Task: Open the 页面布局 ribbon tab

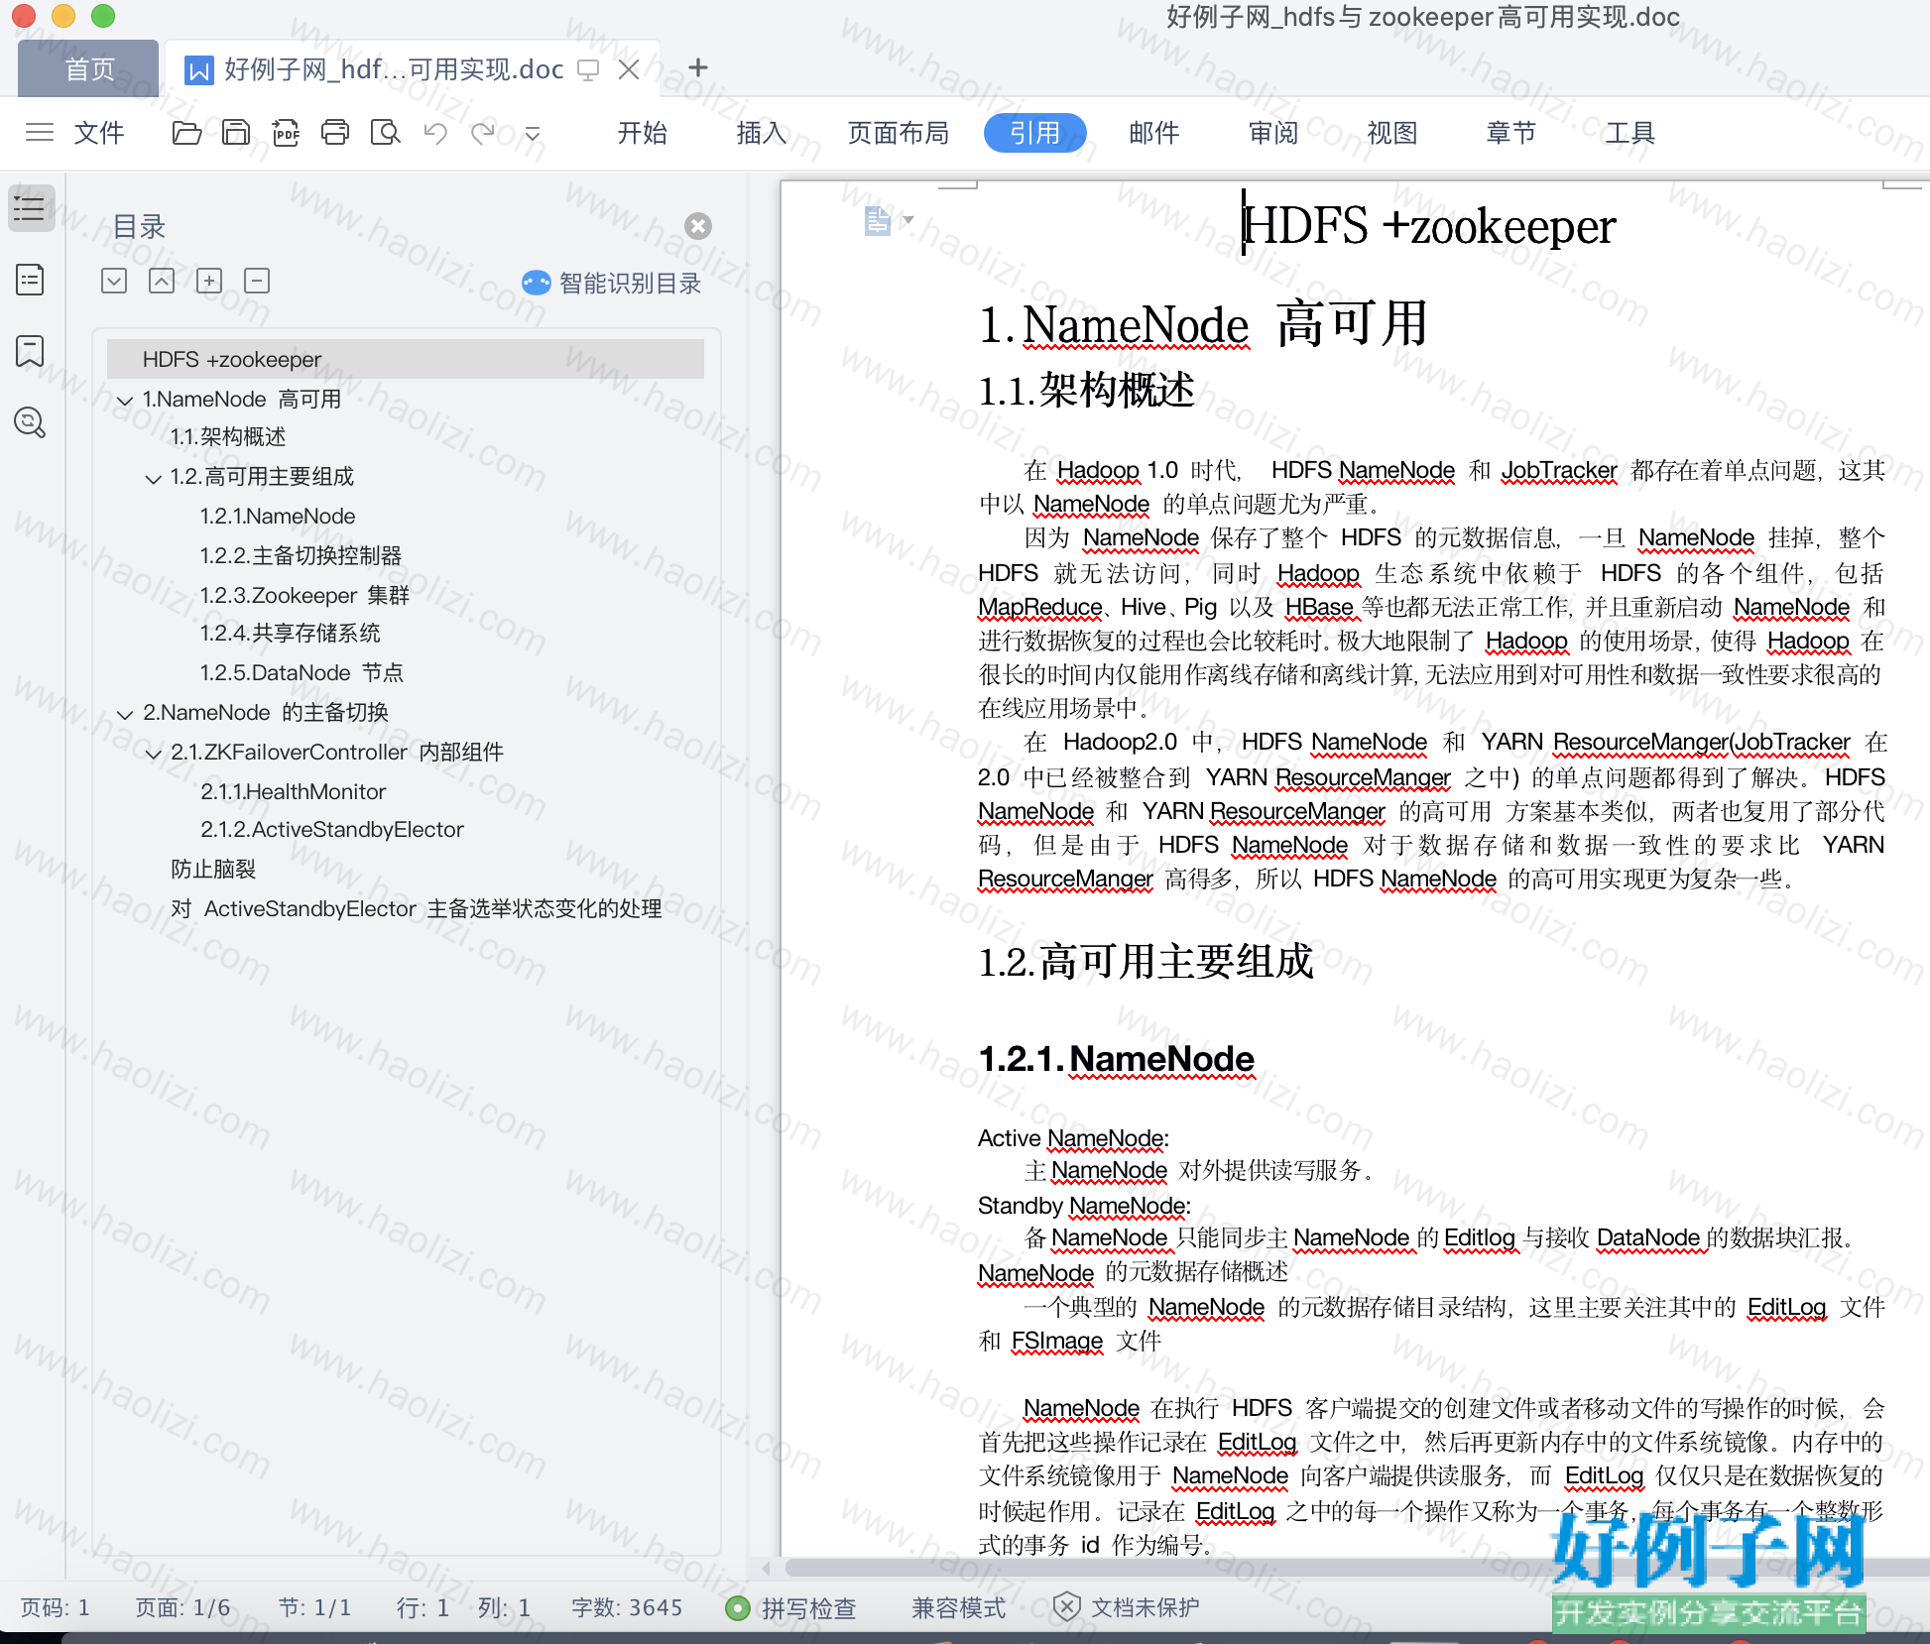Action: [x=899, y=133]
